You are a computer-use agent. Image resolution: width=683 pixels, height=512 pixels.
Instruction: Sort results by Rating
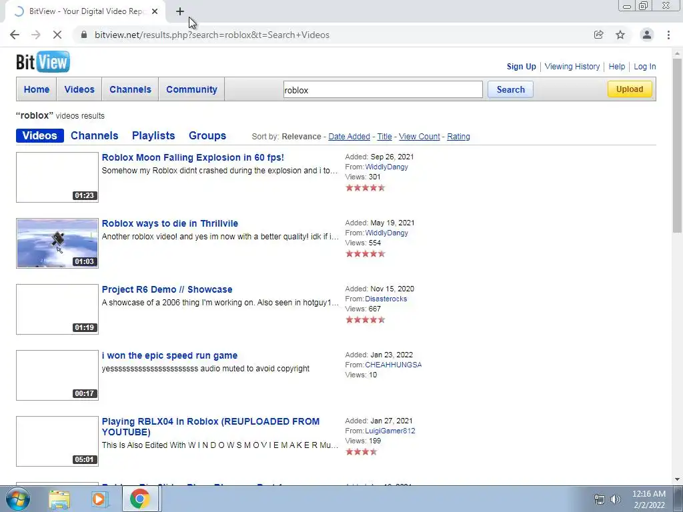pos(458,136)
